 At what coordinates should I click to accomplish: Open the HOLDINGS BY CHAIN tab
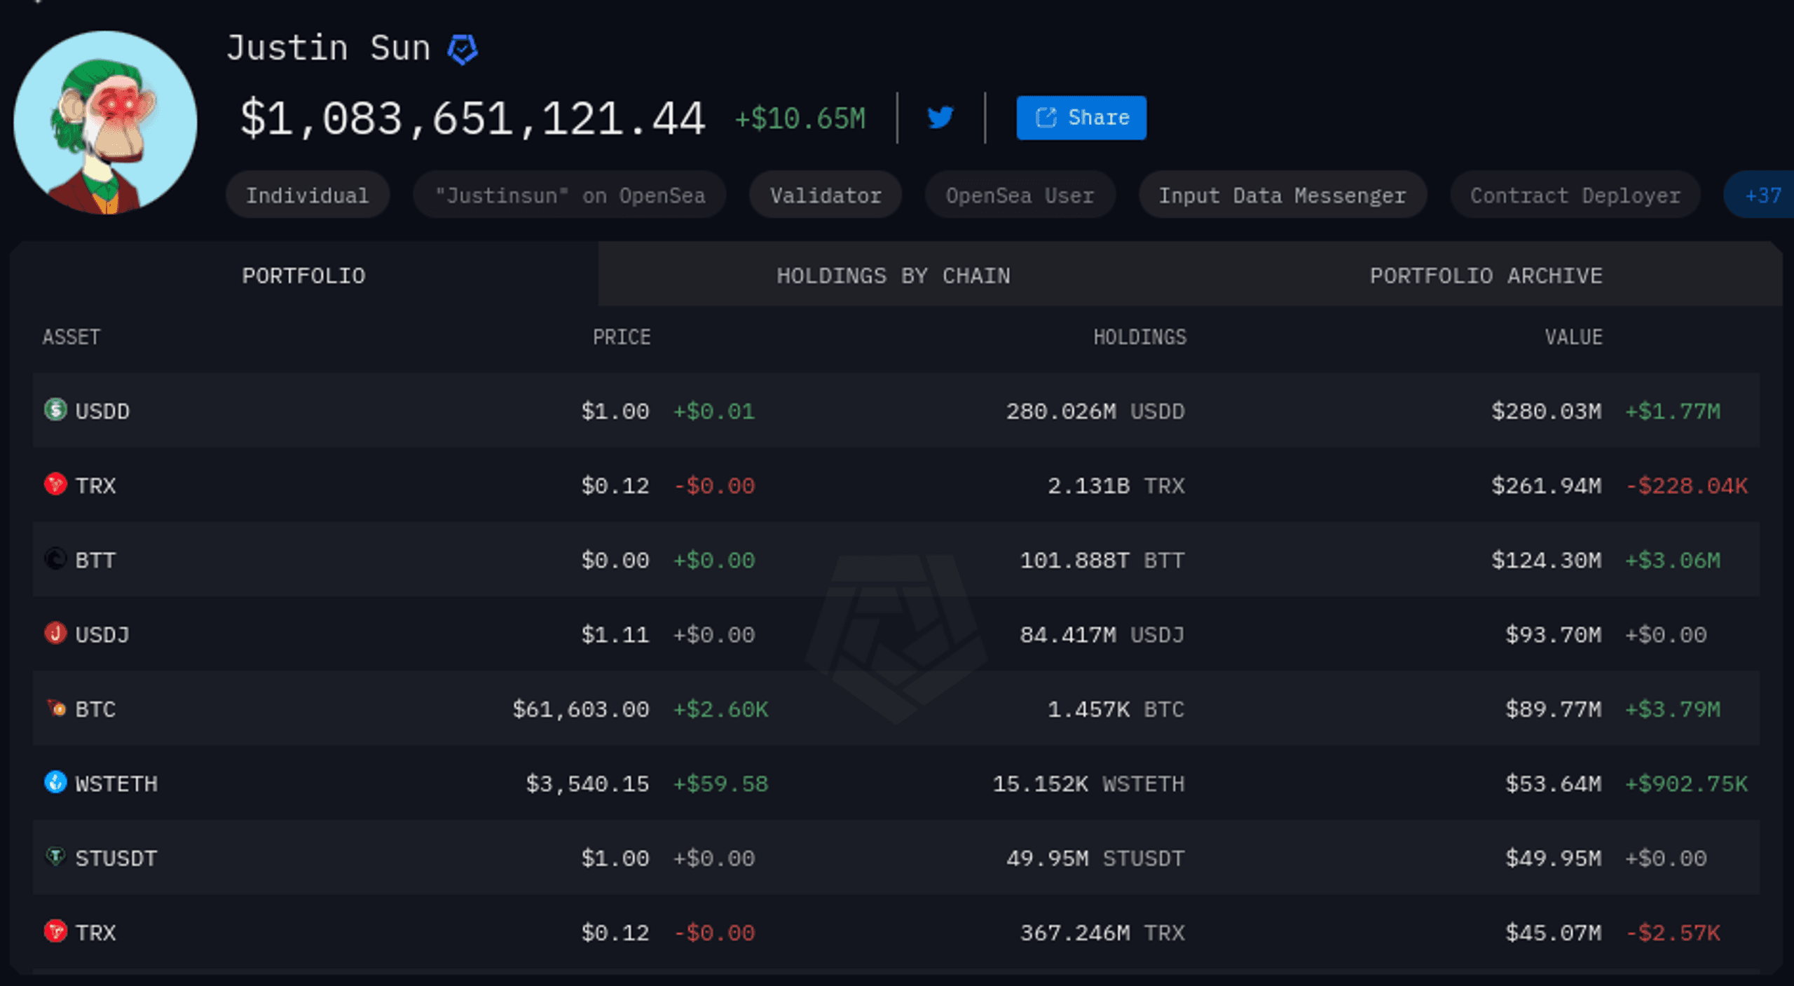tap(893, 275)
